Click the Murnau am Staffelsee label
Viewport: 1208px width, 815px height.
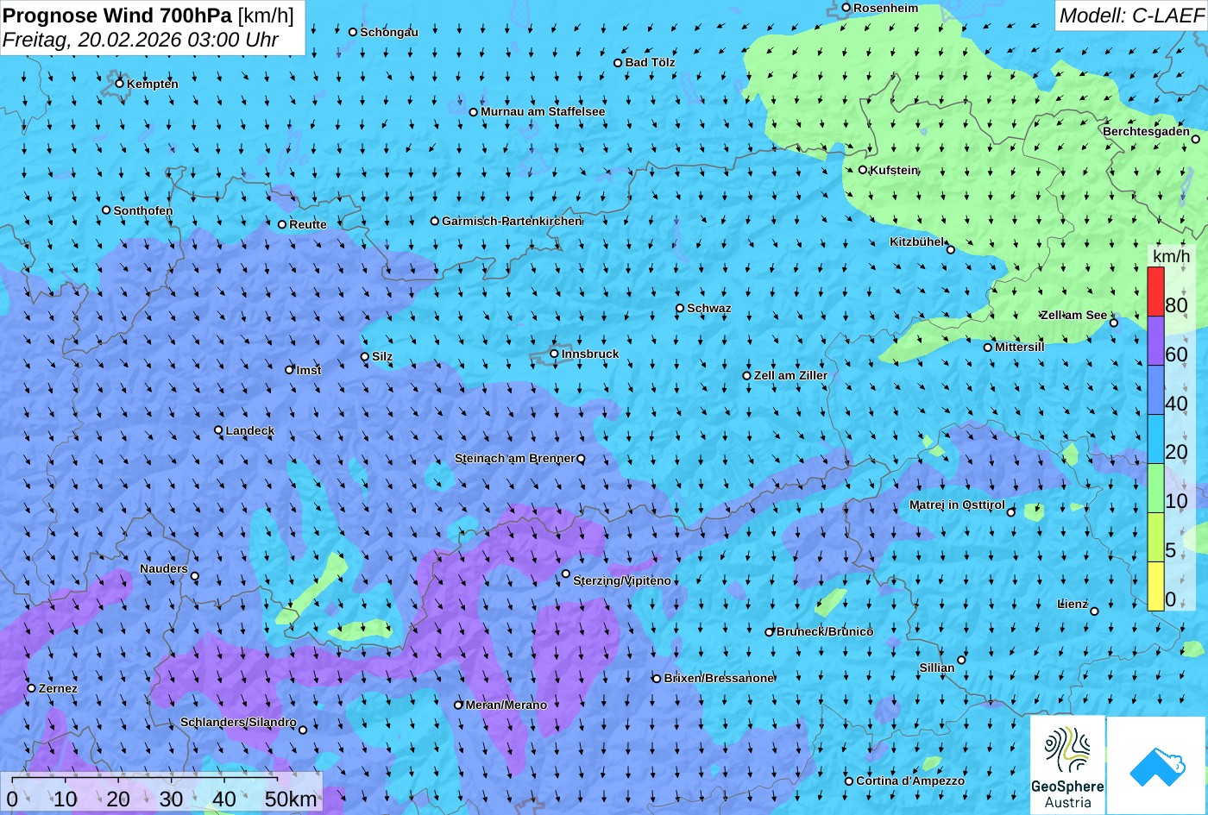[x=543, y=111]
